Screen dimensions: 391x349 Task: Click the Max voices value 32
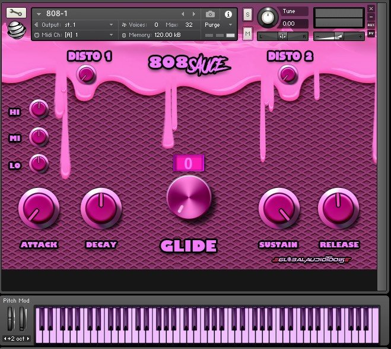click(189, 25)
